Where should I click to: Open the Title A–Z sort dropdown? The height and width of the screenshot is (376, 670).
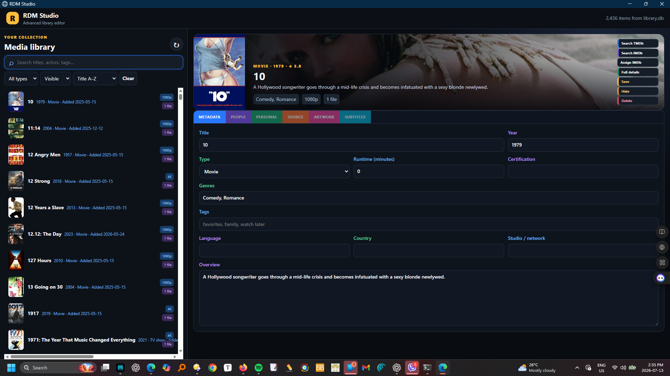click(95, 79)
